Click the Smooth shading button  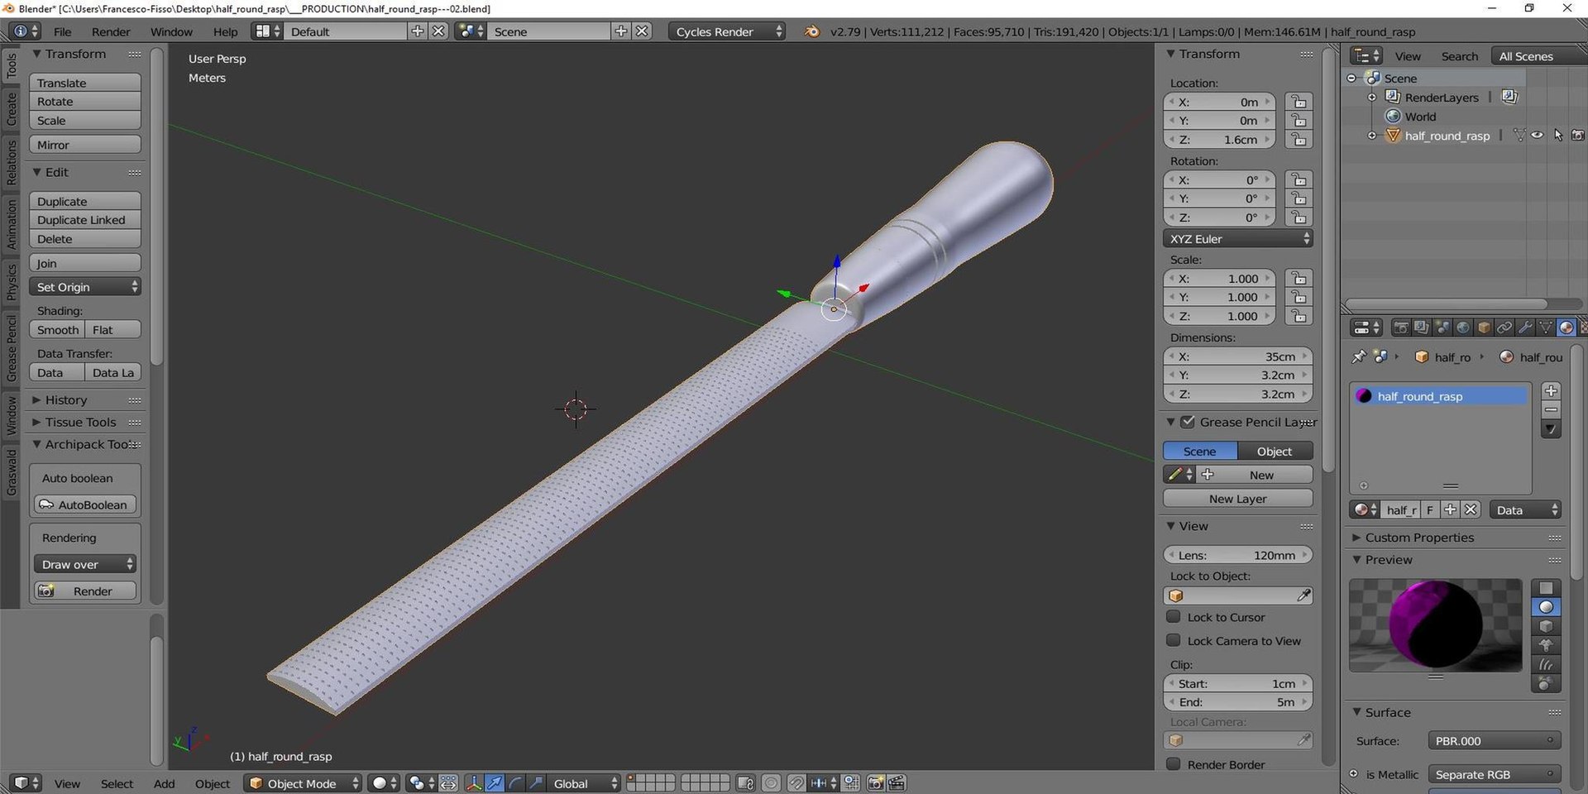click(x=58, y=329)
